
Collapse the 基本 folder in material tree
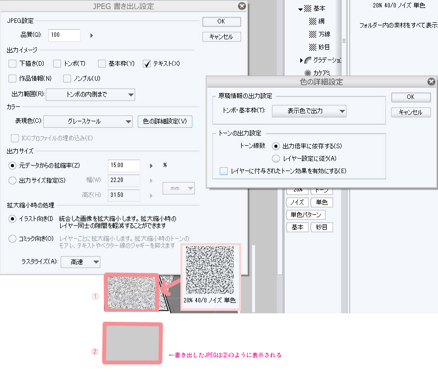(x=300, y=9)
